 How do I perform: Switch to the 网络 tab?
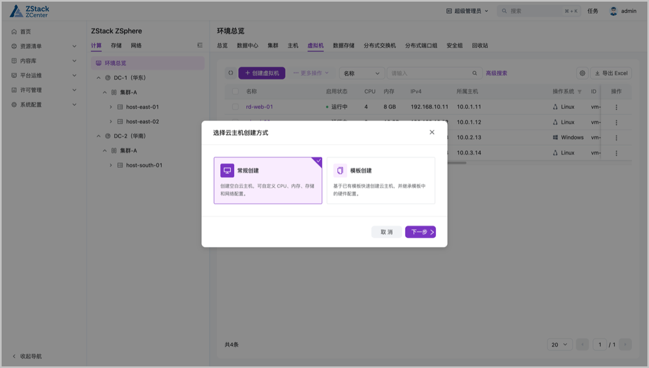(136, 46)
